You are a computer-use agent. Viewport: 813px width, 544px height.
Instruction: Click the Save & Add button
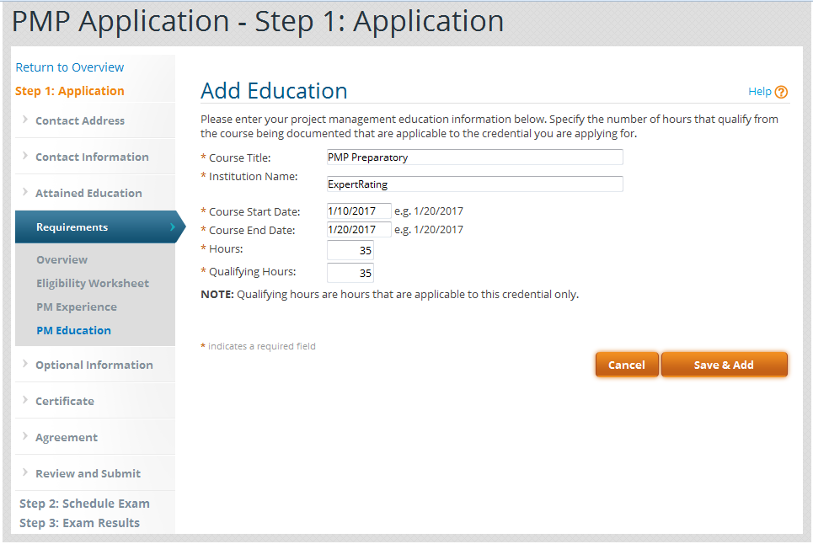click(x=725, y=365)
